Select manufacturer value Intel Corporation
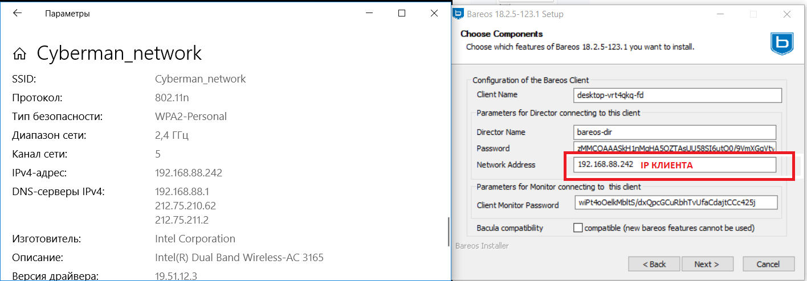 coord(195,239)
